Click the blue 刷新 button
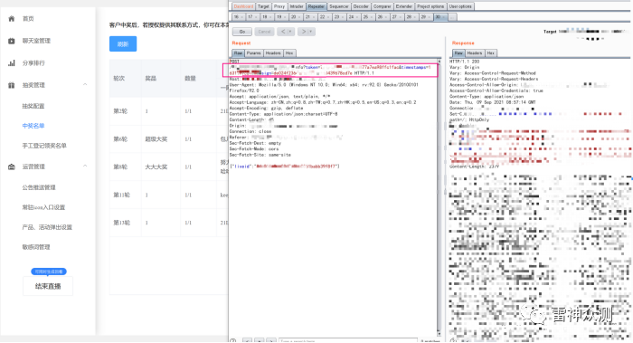The height and width of the screenshot is (343, 633). (x=123, y=44)
